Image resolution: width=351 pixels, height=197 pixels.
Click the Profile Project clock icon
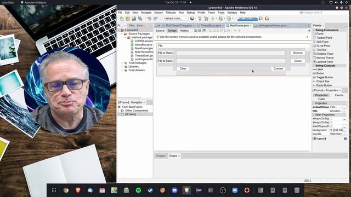229,19
